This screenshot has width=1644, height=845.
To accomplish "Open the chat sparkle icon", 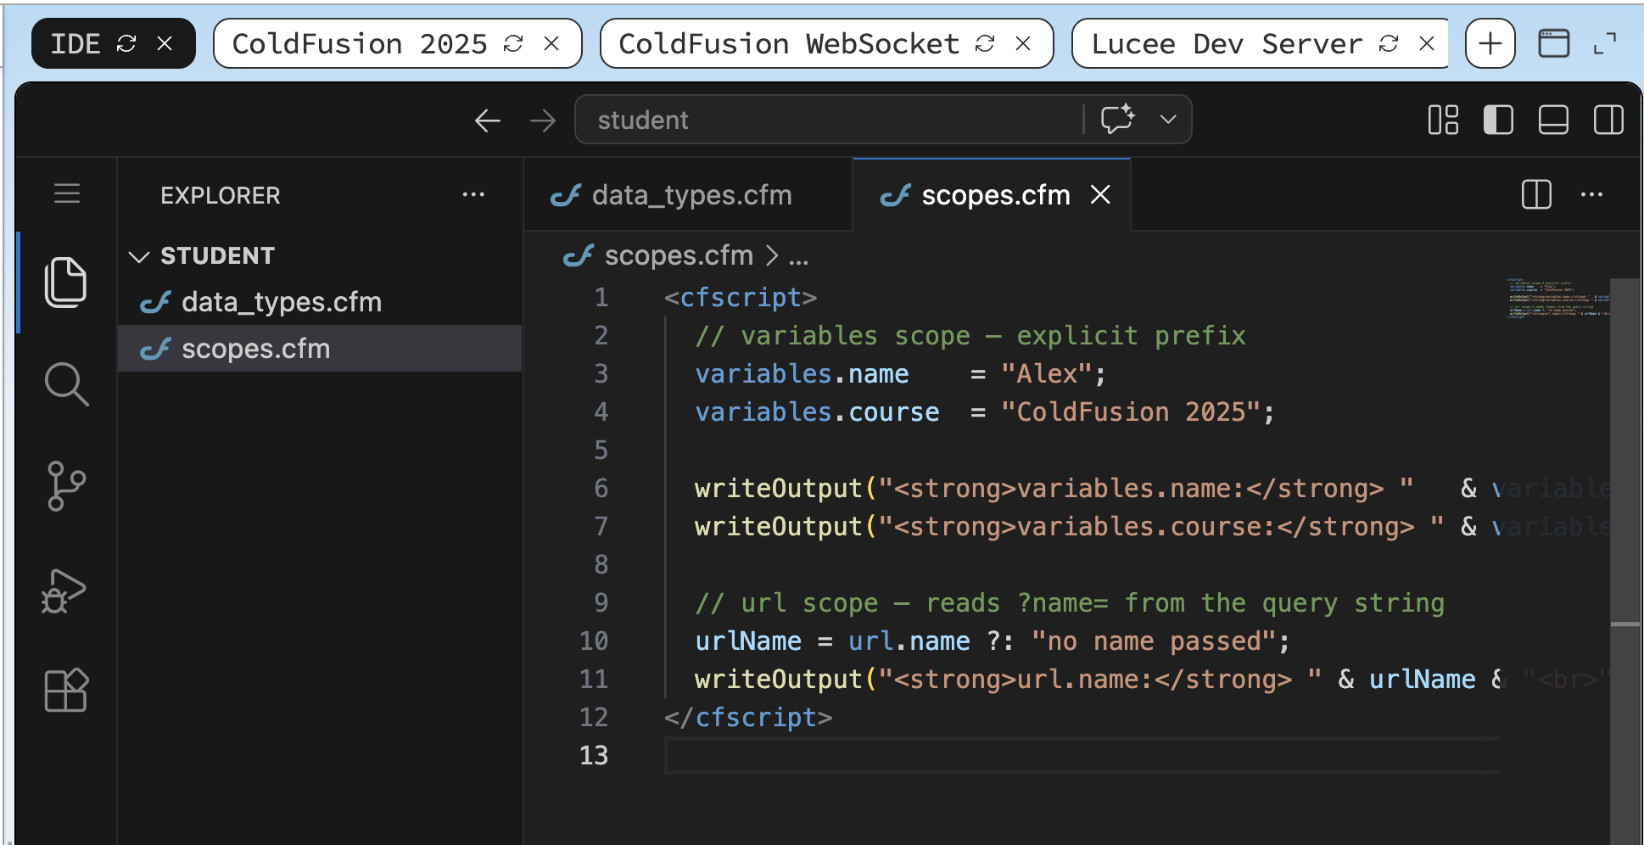I will pos(1117,120).
